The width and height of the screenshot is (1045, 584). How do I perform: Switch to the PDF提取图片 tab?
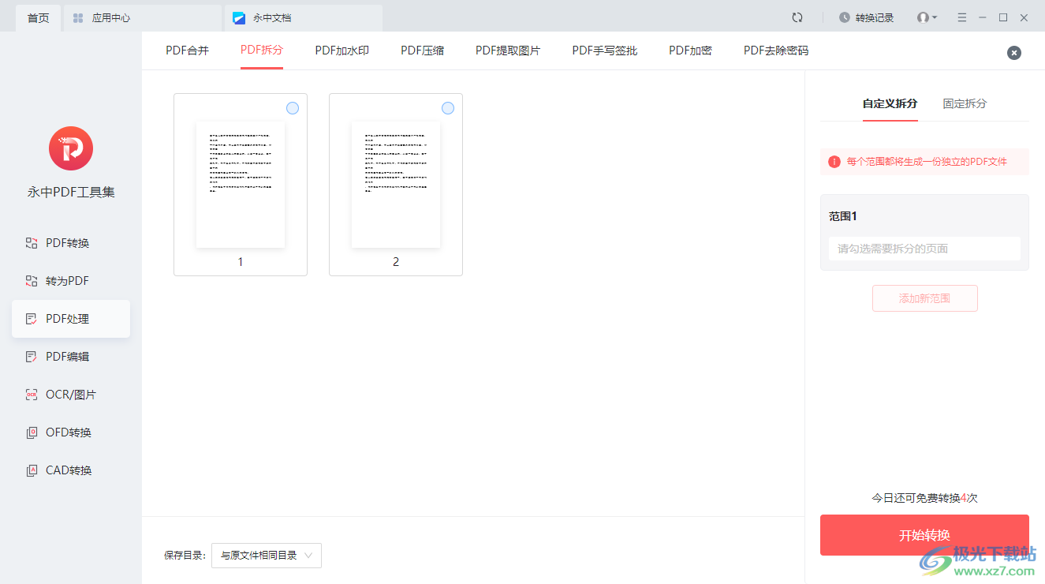point(508,51)
